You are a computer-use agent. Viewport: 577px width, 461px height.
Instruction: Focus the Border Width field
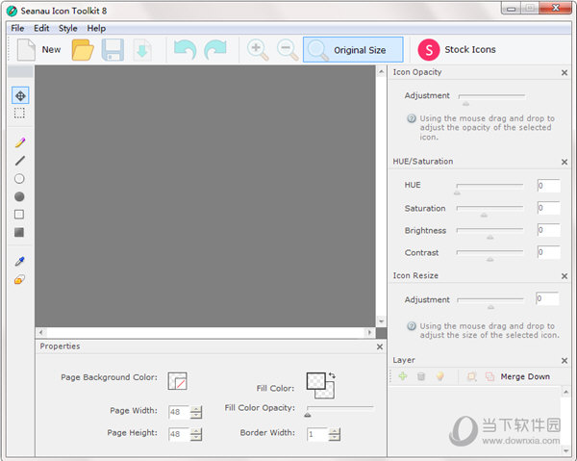(x=317, y=434)
